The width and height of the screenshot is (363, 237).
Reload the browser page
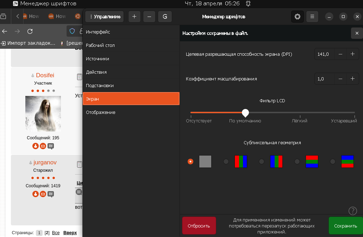tap(30, 31)
